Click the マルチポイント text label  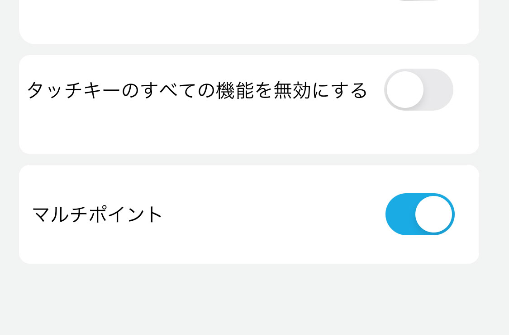click(x=97, y=214)
